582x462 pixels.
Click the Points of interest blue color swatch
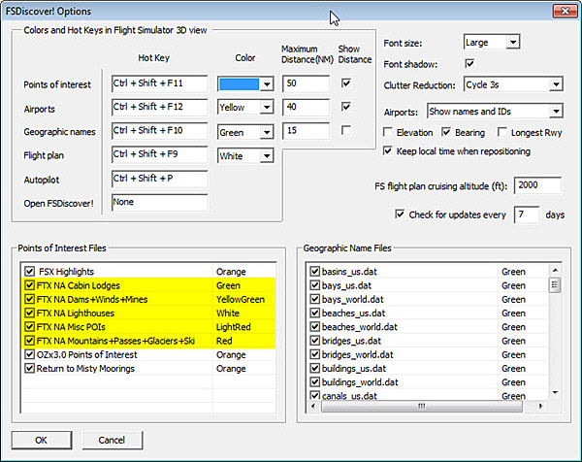(x=239, y=83)
